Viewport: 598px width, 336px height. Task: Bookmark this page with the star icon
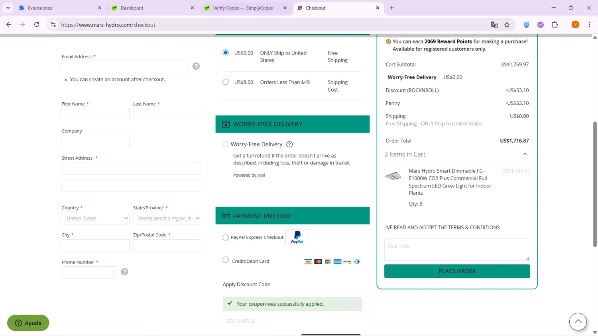[507, 25]
